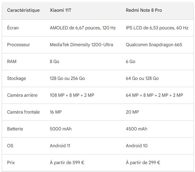Select the Écran row label
This screenshot has height=172, width=195.
tap(13, 28)
